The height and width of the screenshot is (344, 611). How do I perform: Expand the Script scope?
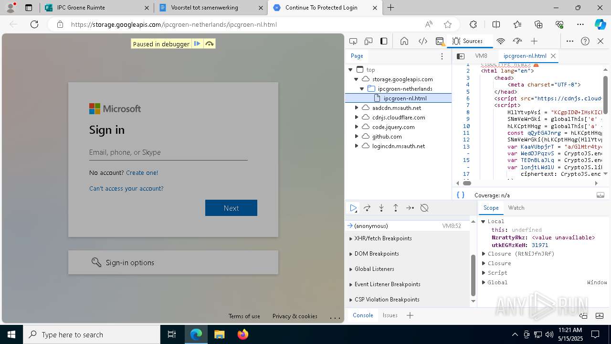pos(483,273)
